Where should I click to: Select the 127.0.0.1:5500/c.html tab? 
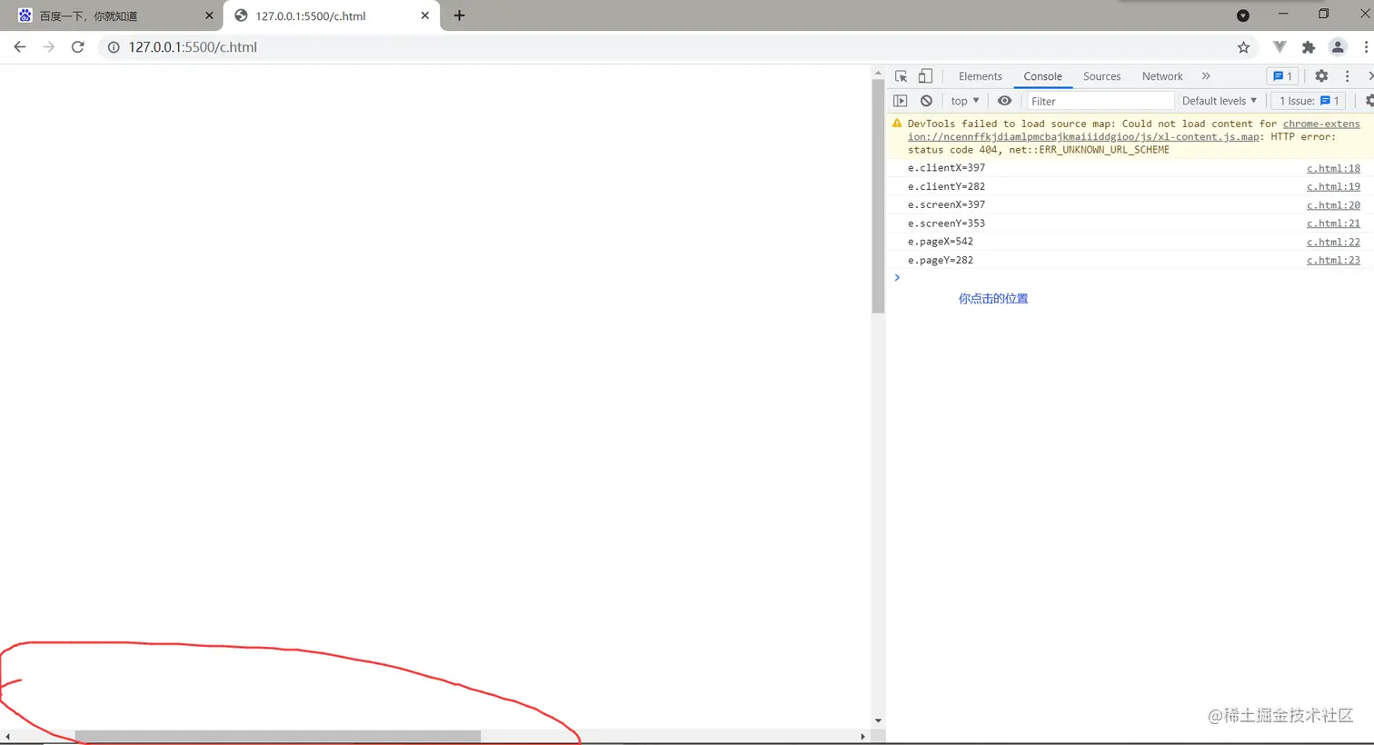point(332,15)
